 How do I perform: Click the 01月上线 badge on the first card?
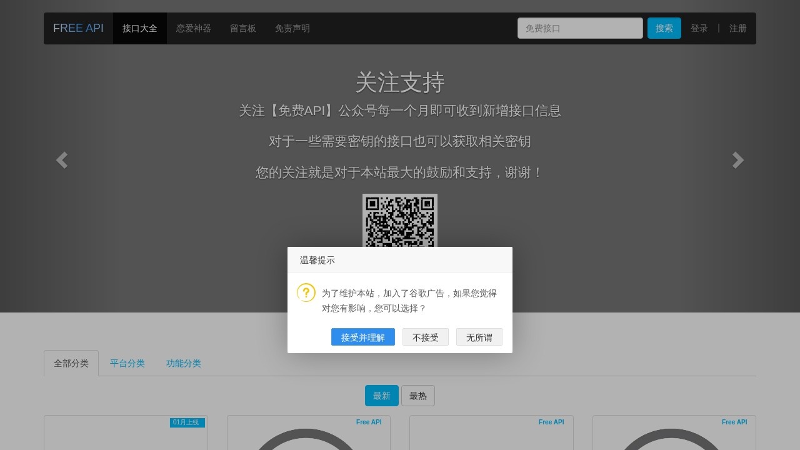(x=186, y=422)
